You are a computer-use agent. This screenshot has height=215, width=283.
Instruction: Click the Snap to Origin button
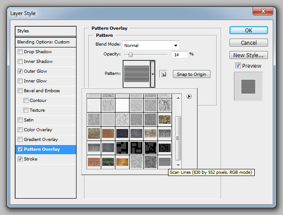[191, 74]
